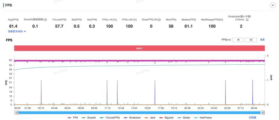This screenshot has width=279, height=120.
Task: Click the 全隐藏 hide-all link
Action: (x=253, y=117)
